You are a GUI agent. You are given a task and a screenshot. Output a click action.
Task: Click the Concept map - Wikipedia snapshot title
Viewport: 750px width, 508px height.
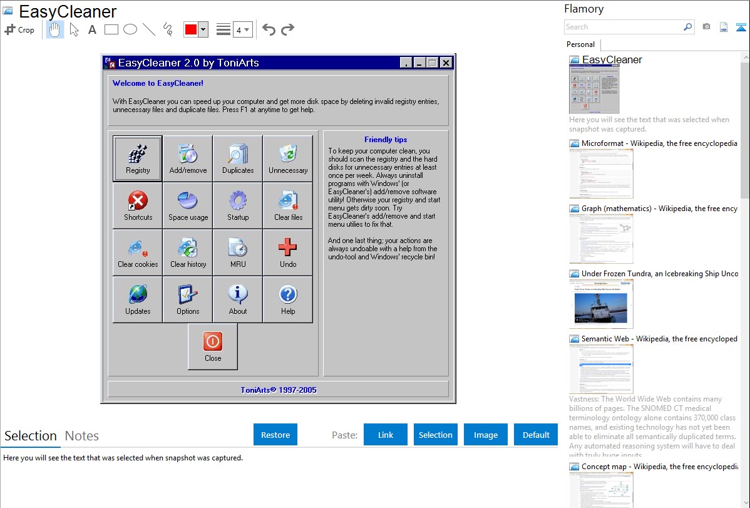click(660, 467)
